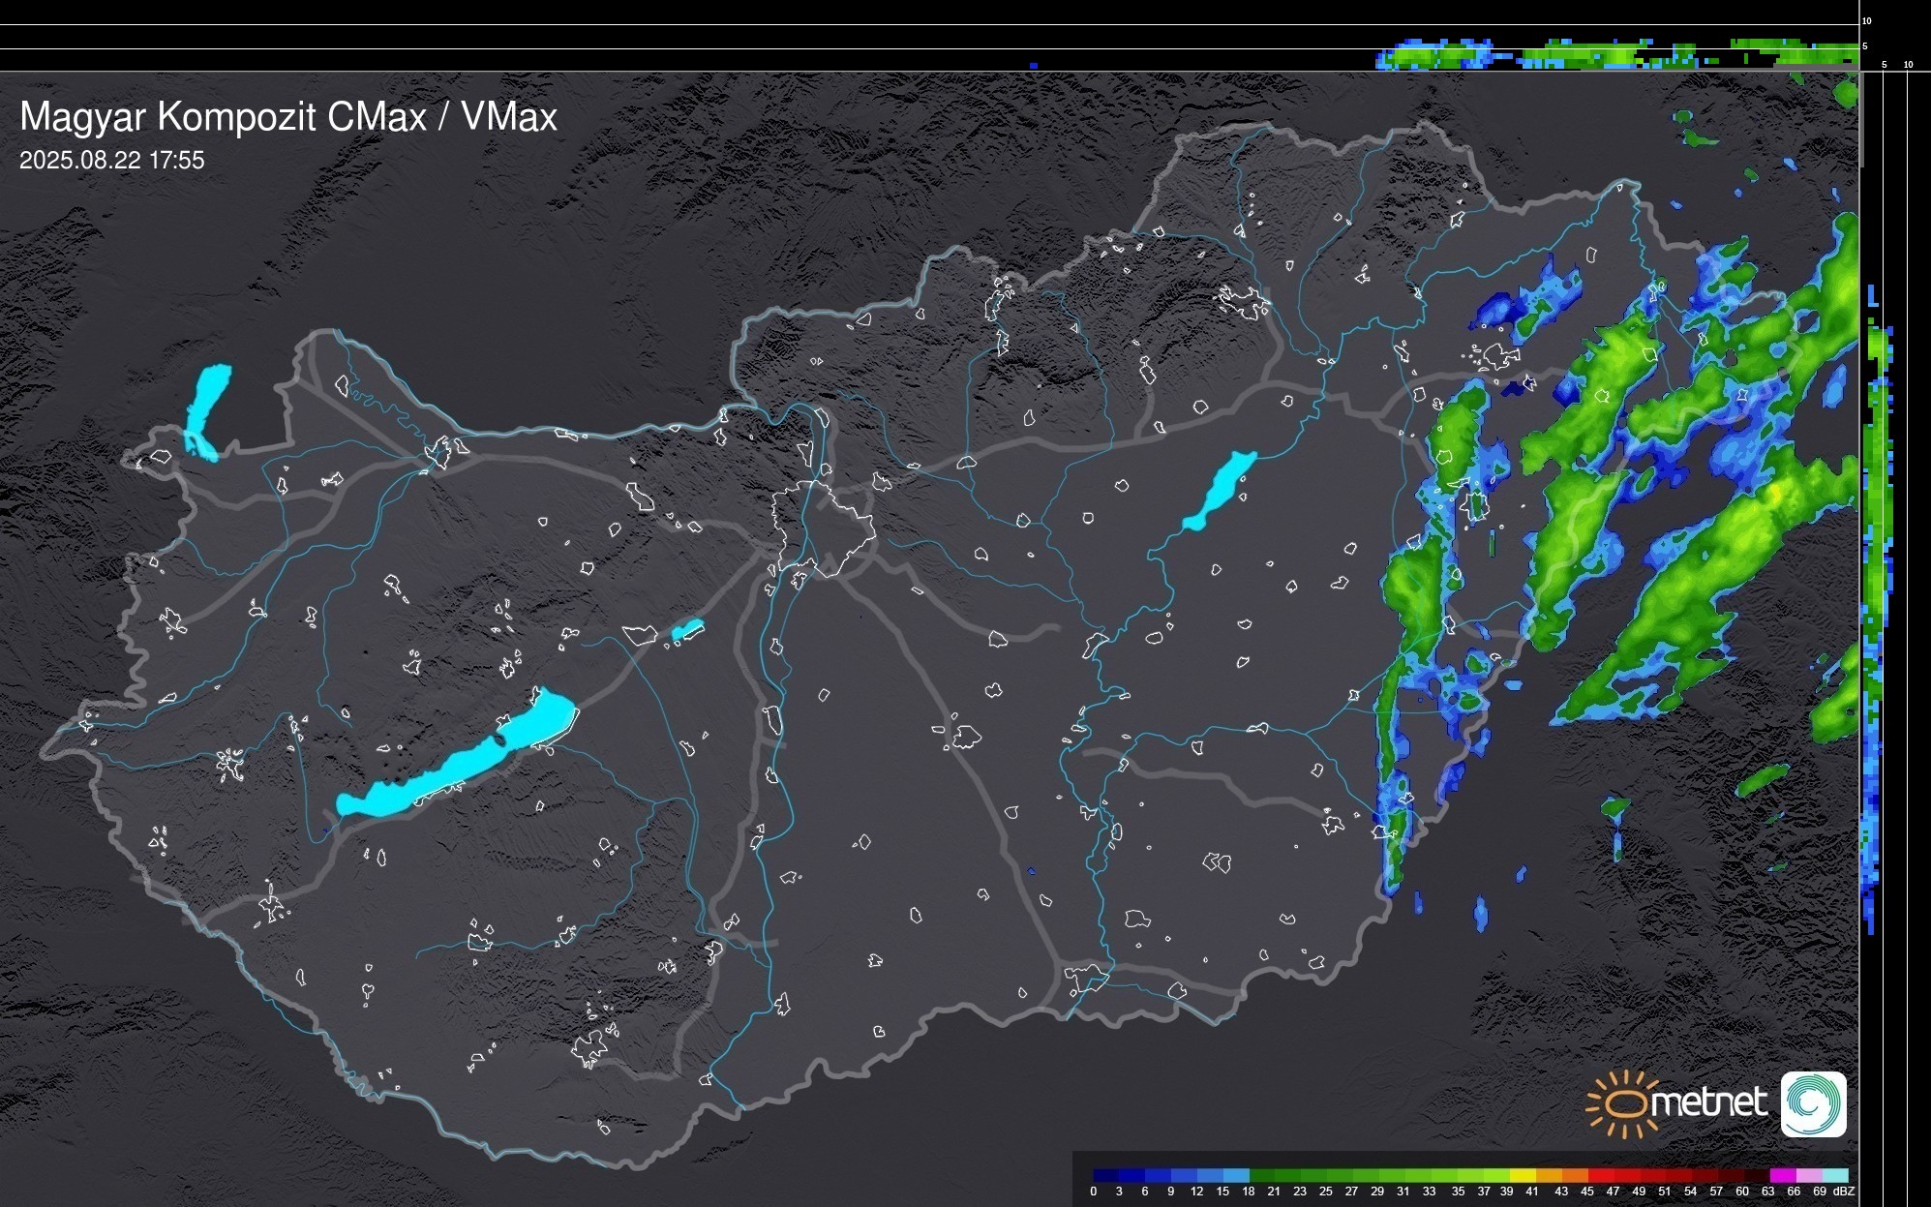Click the 2025.08.22 17:55 timestamp

click(112, 161)
